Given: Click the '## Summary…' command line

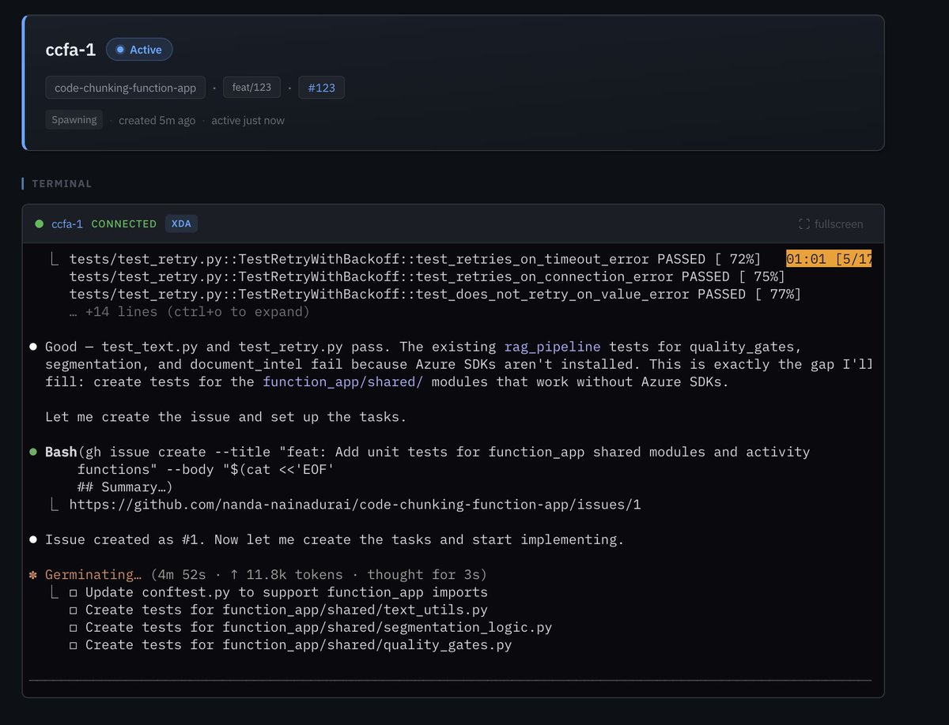Looking at the screenshot, I should 125,487.
